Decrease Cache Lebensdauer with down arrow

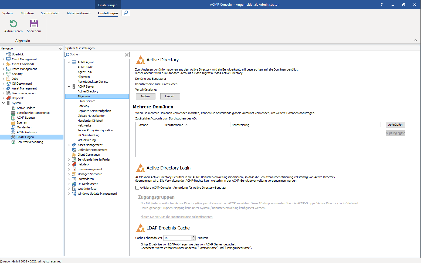pyautogui.click(x=194, y=239)
